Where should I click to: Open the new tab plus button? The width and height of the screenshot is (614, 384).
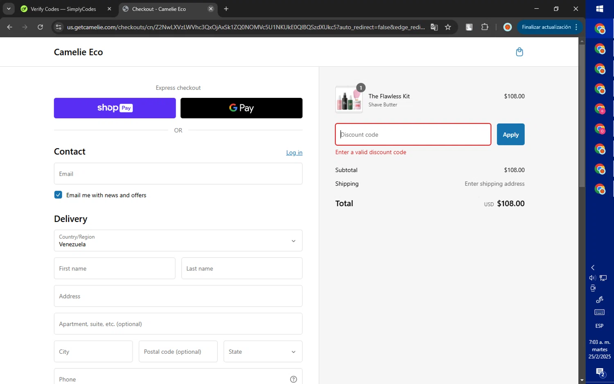(x=226, y=9)
